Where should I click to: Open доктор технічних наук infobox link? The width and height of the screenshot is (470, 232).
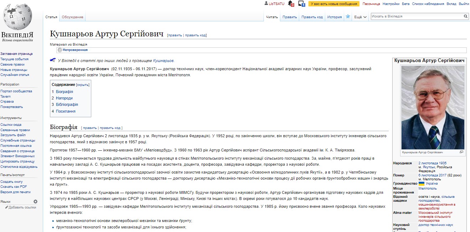pyautogui.click(x=436, y=225)
